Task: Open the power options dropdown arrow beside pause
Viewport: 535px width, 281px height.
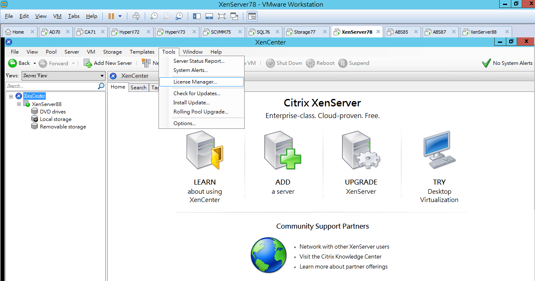Action: pyautogui.click(x=120, y=16)
